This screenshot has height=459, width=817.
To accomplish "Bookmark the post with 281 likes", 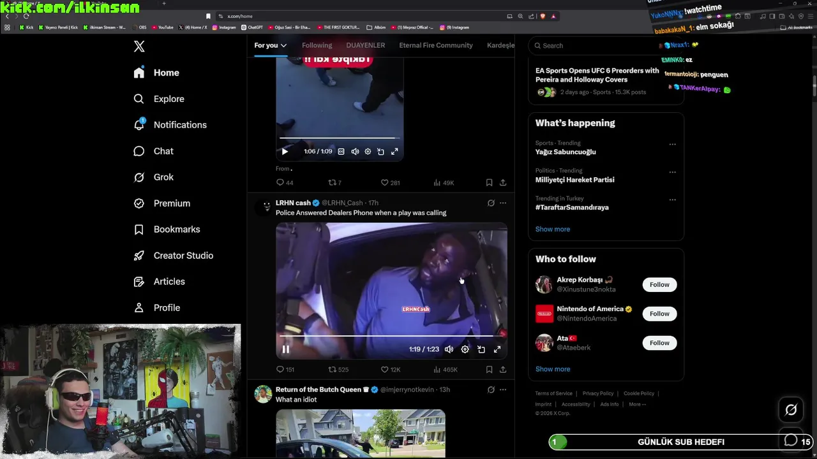I will (x=489, y=183).
